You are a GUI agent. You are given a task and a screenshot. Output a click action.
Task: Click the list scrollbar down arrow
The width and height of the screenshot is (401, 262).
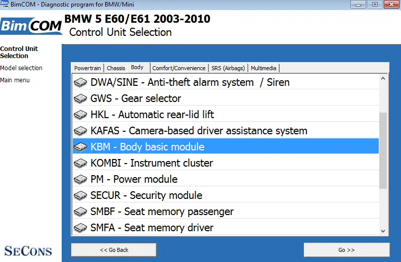(383, 231)
